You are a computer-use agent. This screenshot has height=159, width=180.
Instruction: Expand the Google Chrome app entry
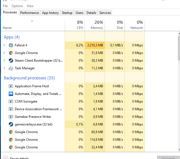pyautogui.click(x=4, y=53)
